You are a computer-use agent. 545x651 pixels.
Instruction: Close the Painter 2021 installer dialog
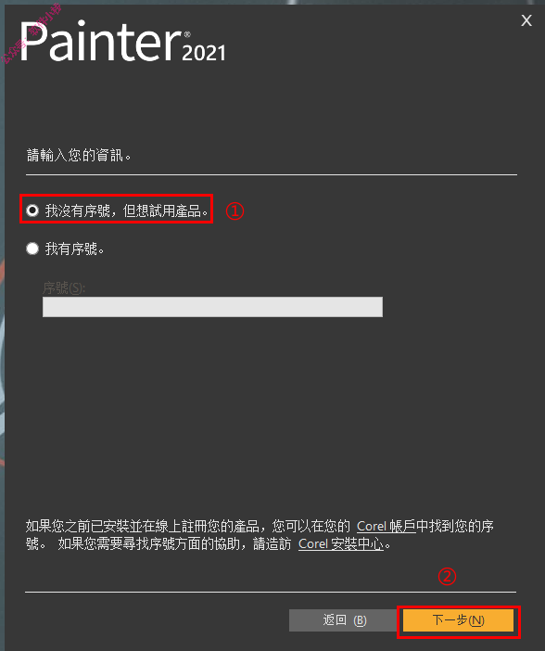[x=526, y=20]
